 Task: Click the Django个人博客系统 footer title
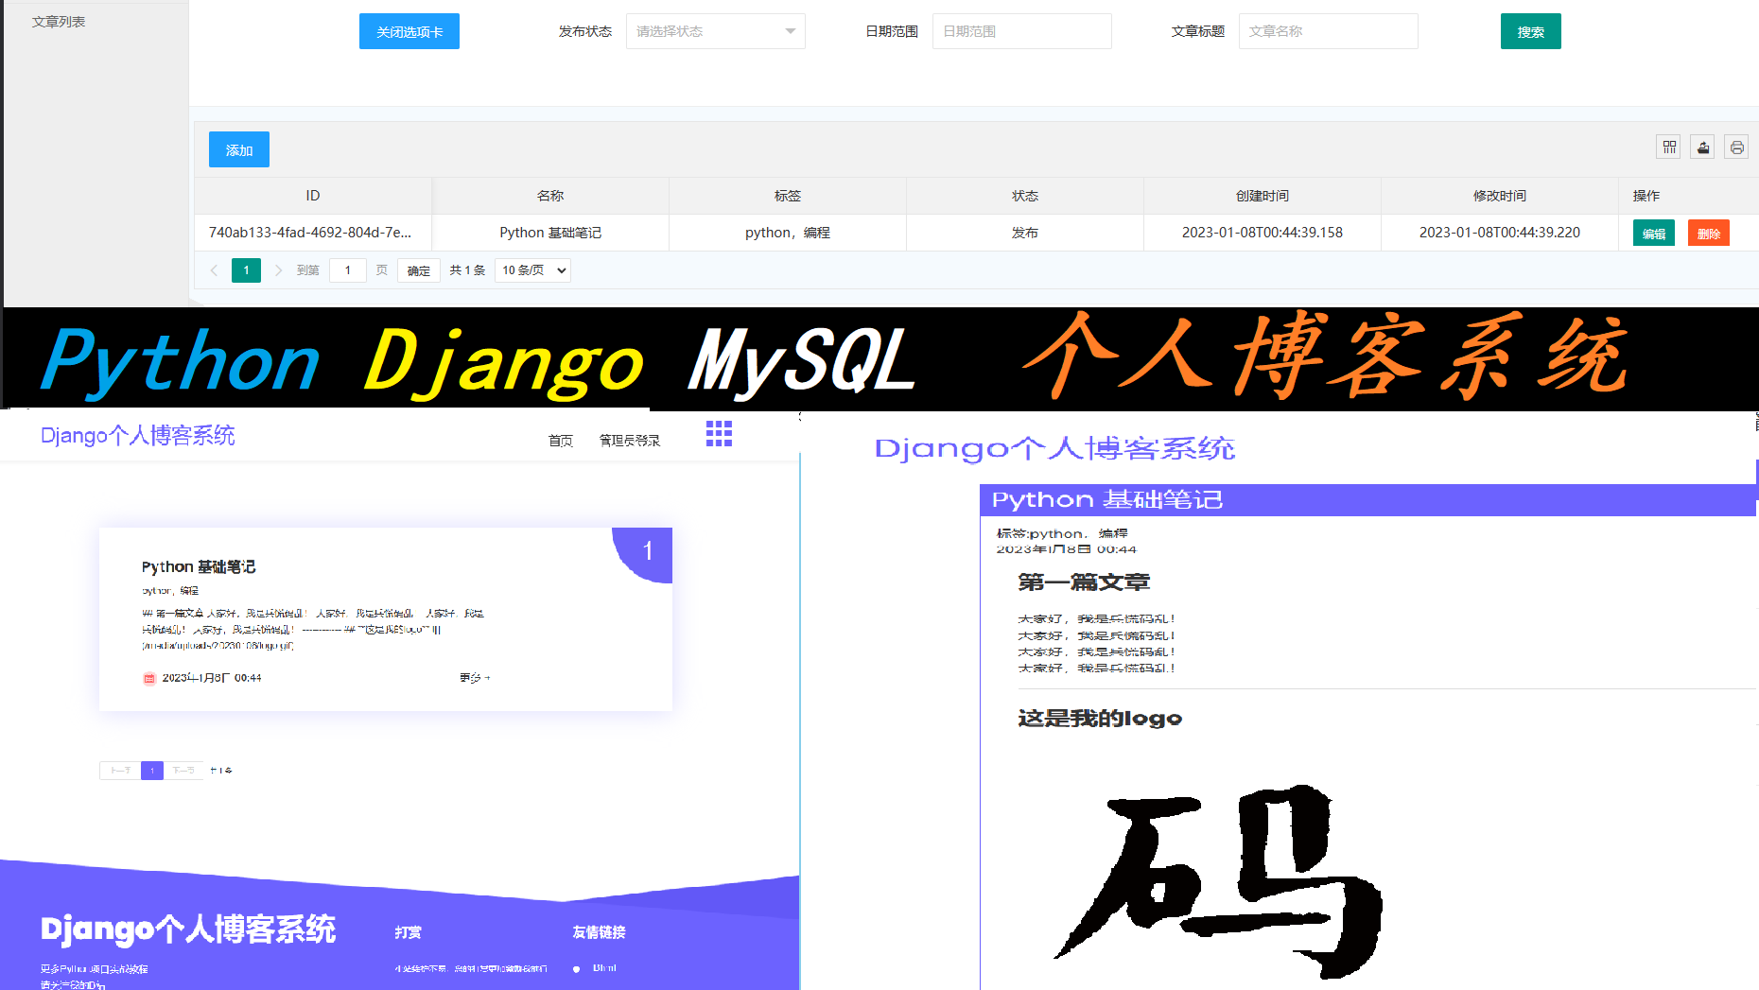pyautogui.click(x=188, y=929)
